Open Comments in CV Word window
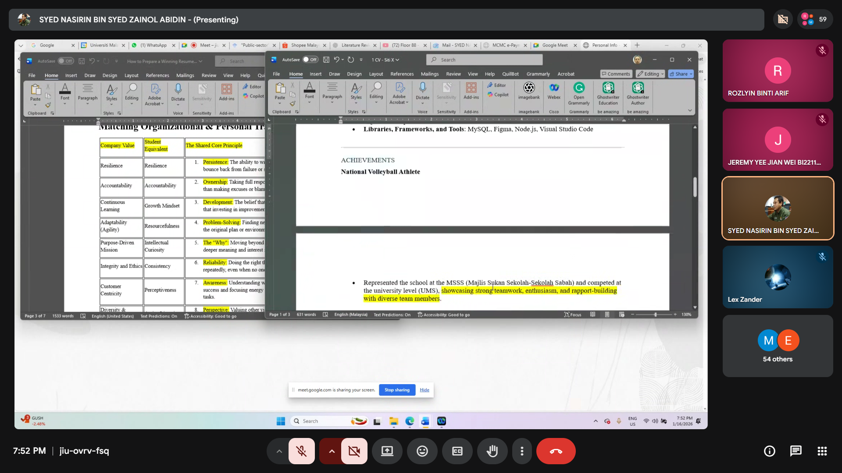 click(x=616, y=74)
